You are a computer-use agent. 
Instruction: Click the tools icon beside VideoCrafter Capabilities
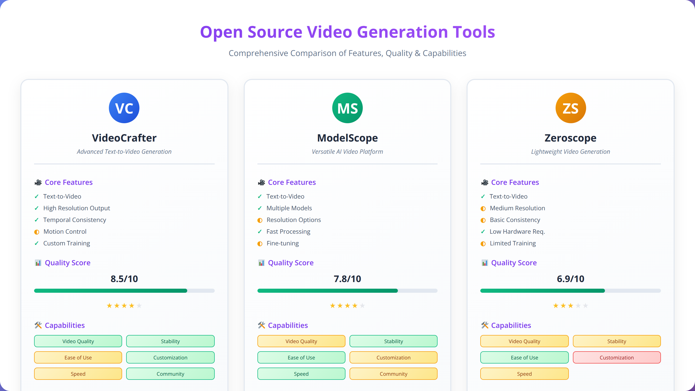38,325
